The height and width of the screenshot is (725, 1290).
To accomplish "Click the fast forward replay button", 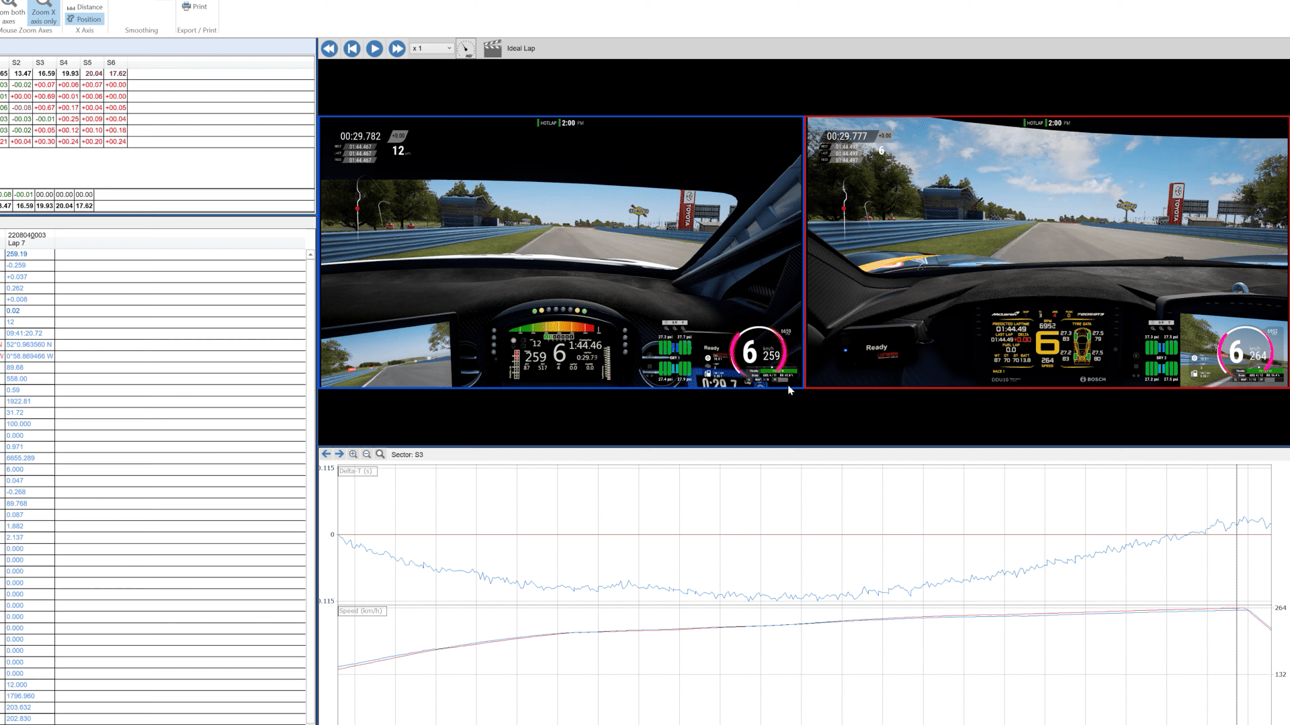I will 396,48.
